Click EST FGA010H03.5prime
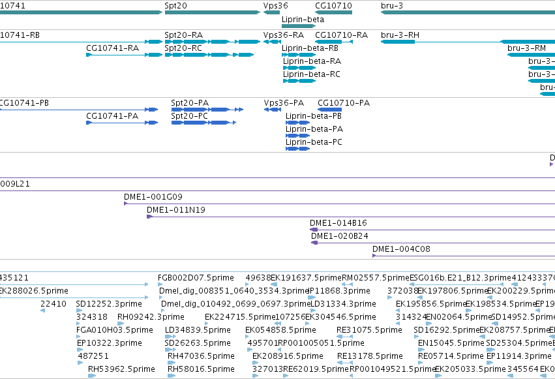The height and width of the screenshot is (379, 555). pyautogui.click(x=115, y=330)
